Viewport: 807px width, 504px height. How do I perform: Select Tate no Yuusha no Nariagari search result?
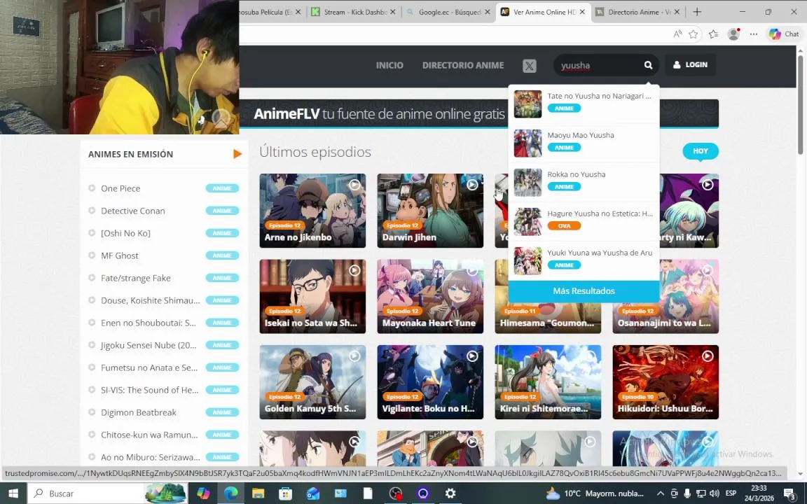pos(584,104)
